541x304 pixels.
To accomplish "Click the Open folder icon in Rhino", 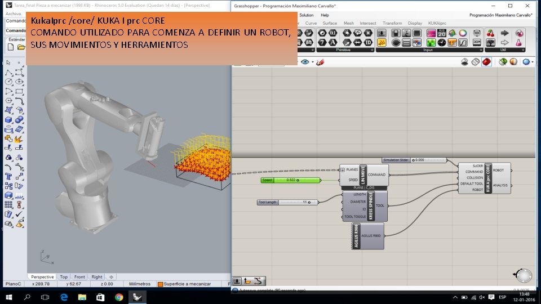I will coord(21,47).
